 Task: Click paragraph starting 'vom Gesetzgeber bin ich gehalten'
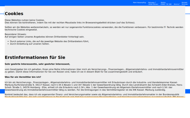94,70
